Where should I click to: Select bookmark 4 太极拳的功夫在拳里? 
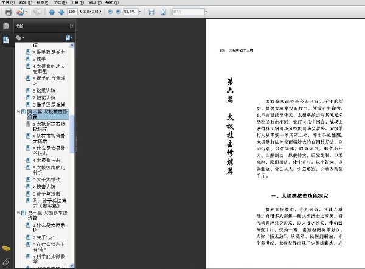49,69
